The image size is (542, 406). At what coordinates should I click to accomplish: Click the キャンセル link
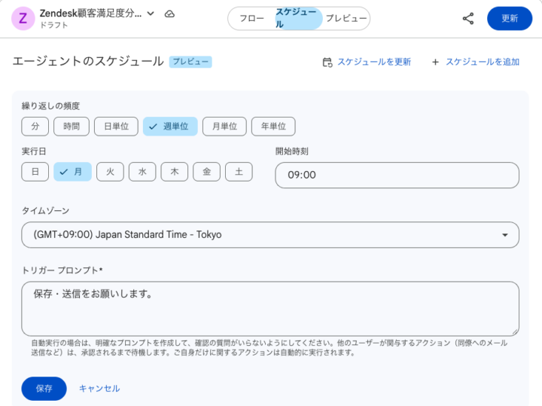click(99, 389)
